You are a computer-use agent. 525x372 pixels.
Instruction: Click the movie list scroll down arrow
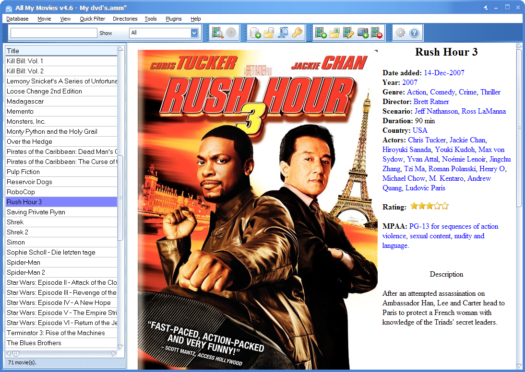pos(120,347)
